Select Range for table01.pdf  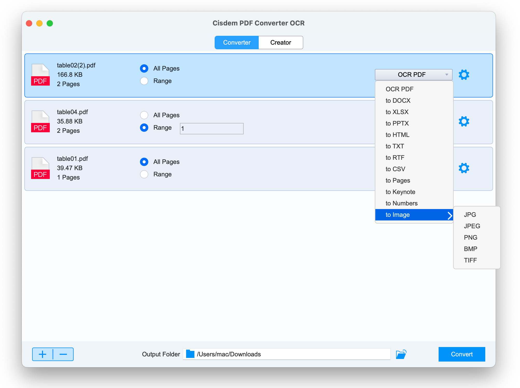144,174
